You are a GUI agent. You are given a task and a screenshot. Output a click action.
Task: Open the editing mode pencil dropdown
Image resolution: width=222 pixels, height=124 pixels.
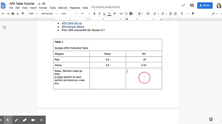tap(214, 14)
